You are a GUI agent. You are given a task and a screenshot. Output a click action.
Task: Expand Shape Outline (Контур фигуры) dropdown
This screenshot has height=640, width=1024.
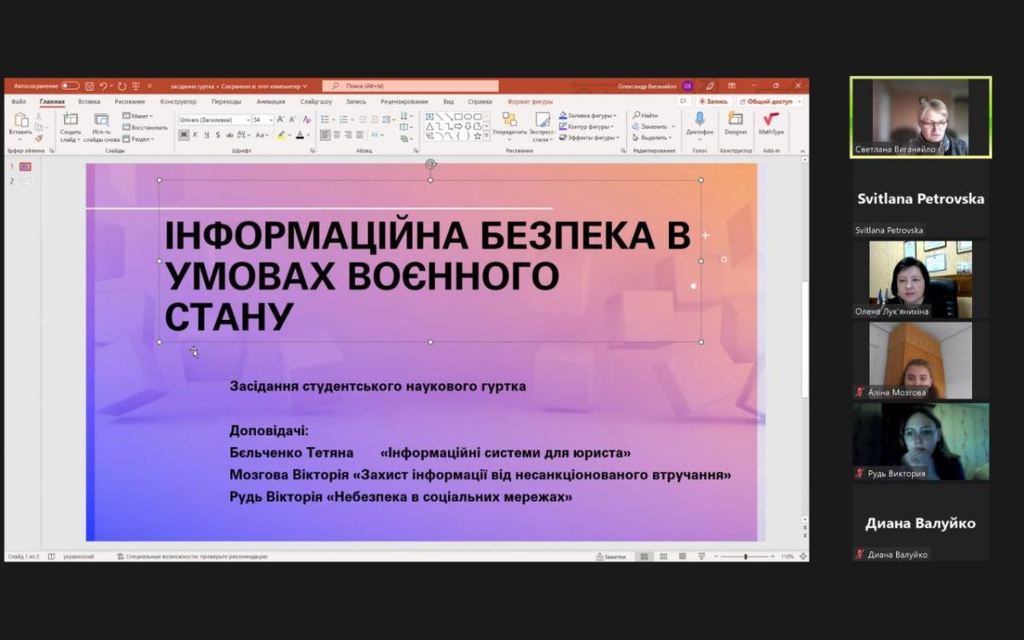587,126
